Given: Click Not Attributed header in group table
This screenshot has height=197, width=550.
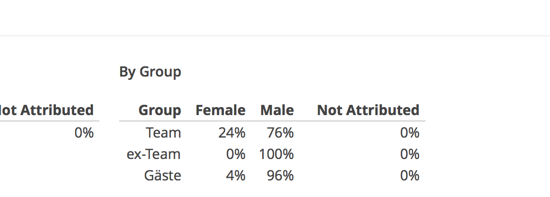Looking at the screenshot, I should click(x=368, y=110).
